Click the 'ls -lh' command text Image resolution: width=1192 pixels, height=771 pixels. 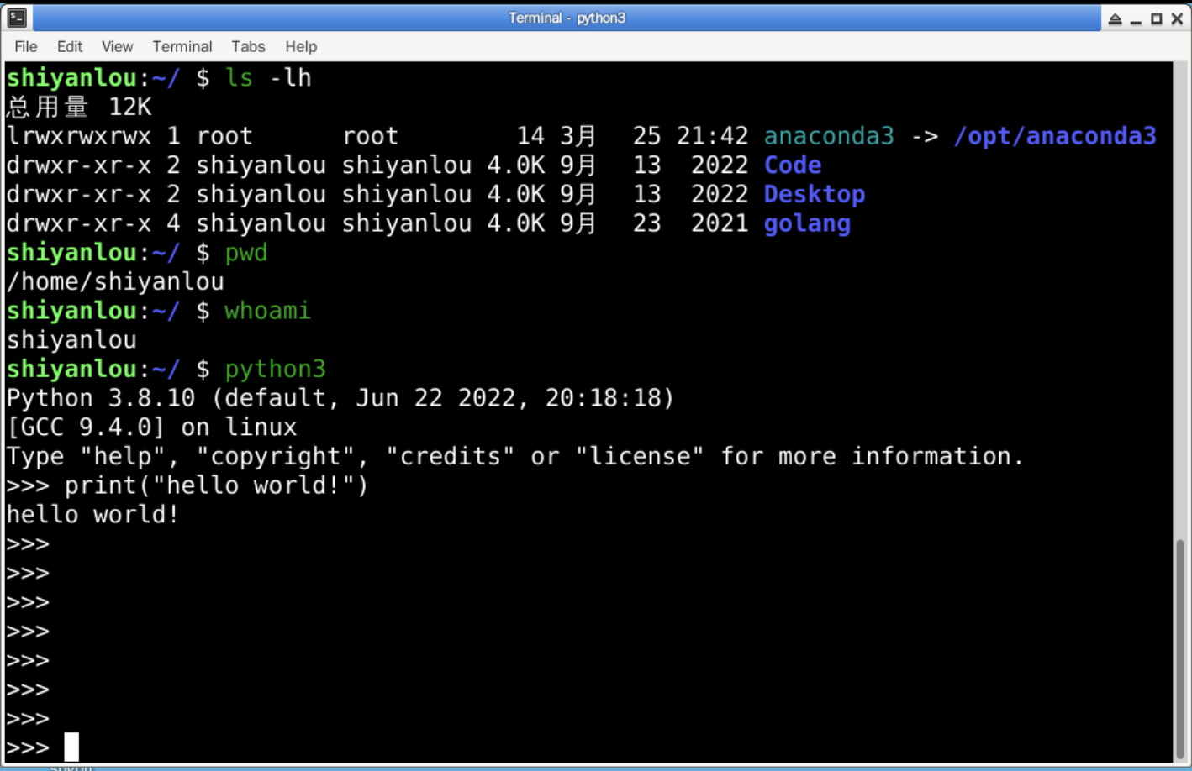268,78
